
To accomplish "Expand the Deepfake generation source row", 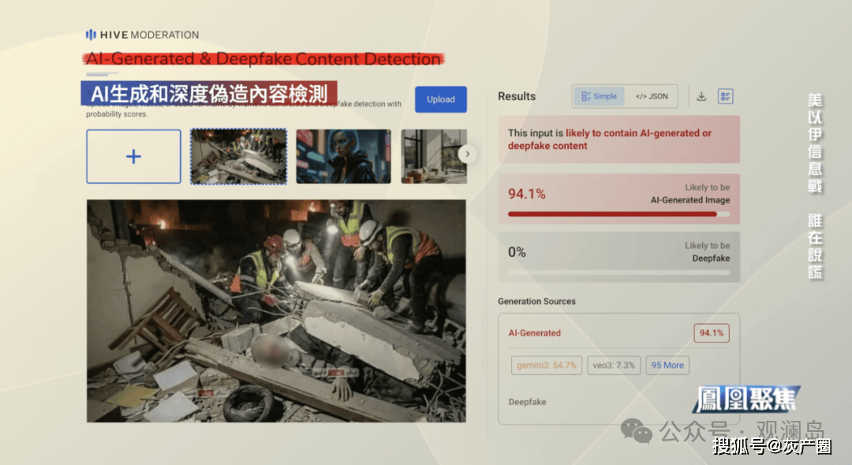I will pos(528,402).
